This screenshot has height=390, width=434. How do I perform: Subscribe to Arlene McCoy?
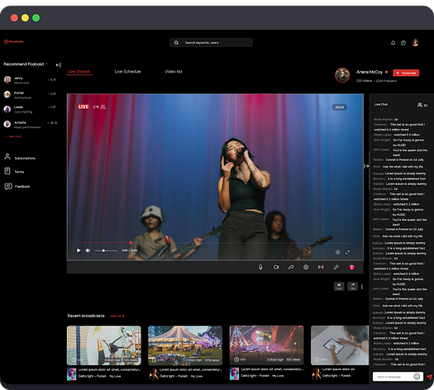pyautogui.click(x=406, y=73)
